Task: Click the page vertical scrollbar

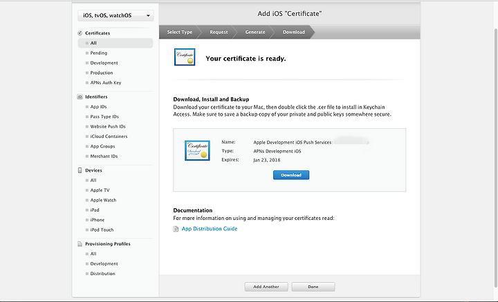Action: click(496, 158)
